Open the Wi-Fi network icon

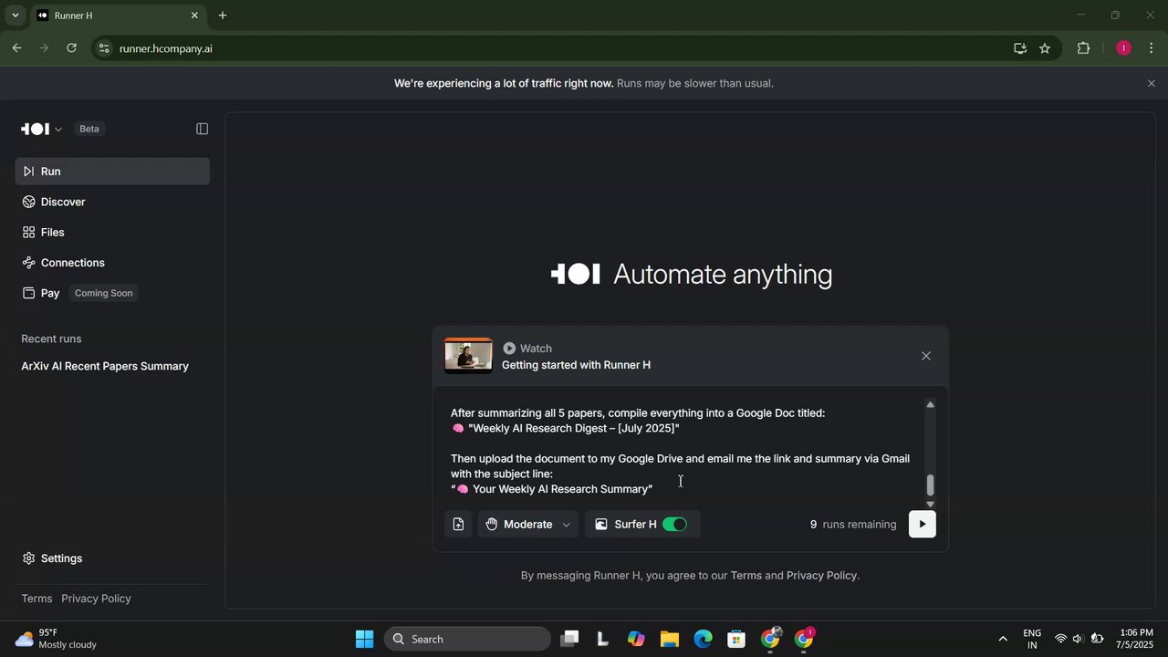(1060, 639)
